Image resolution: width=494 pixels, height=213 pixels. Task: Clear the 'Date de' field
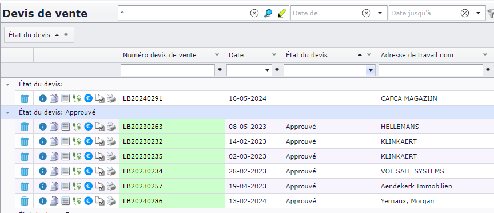tap(366, 13)
